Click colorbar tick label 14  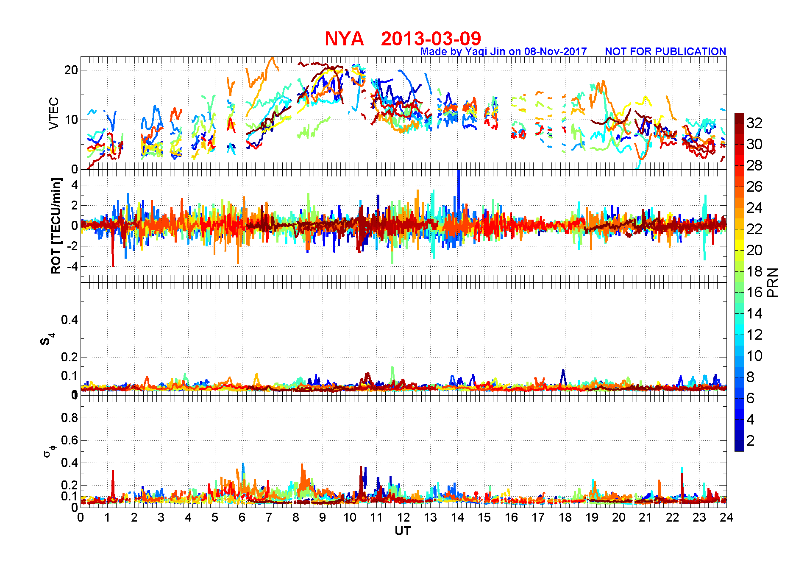tap(754, 313)
